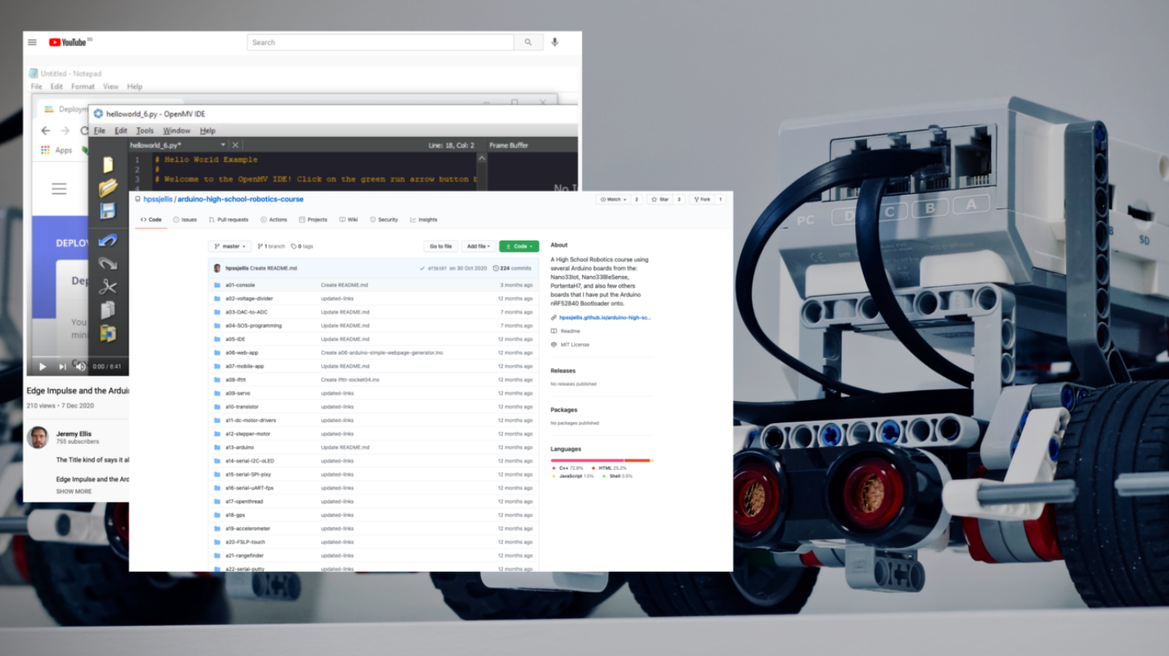This screenshot has height=656, width=1169.
Task: Click the YouTube search magnifier button
Action: [528, 42]
